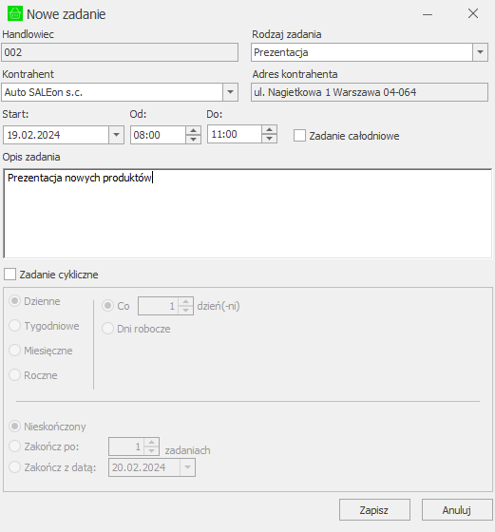Expand the Kontrahent combo box

pos(230,92)
